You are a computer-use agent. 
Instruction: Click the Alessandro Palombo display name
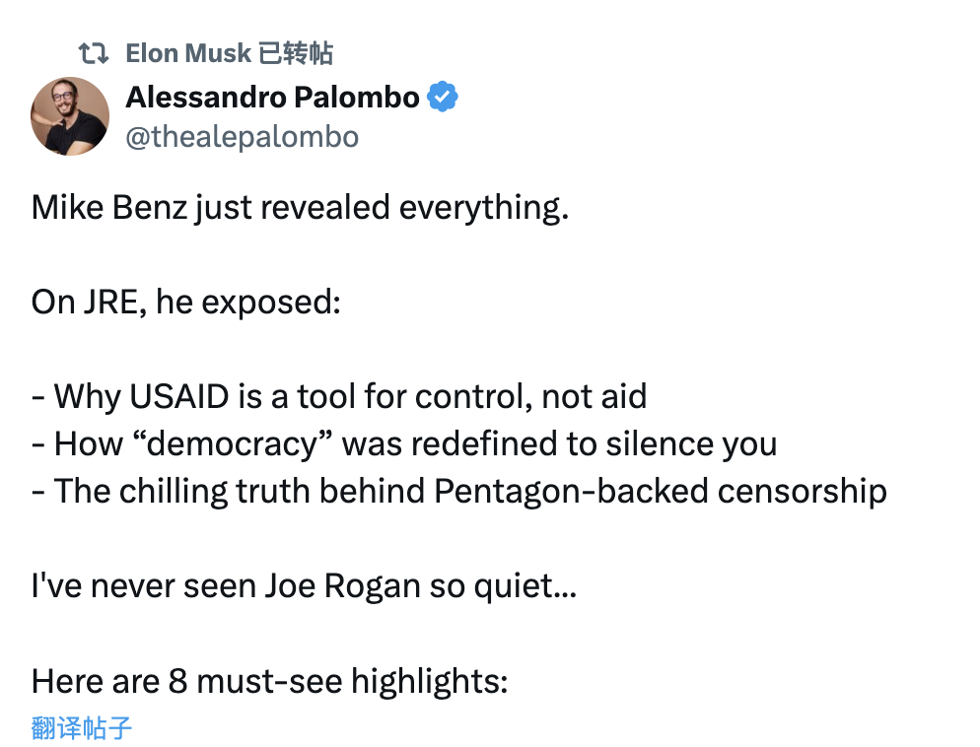click(272, 98)
